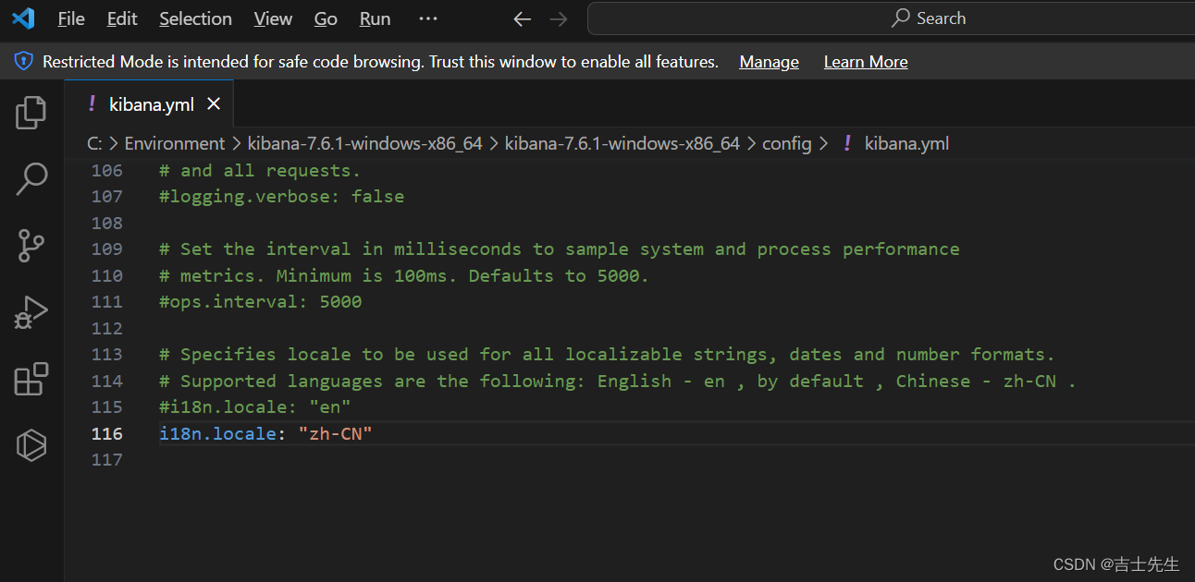The image size is (1195, 582).
Task: Click the '#i18n.locale: "en"' line
Action: point(255,406)
